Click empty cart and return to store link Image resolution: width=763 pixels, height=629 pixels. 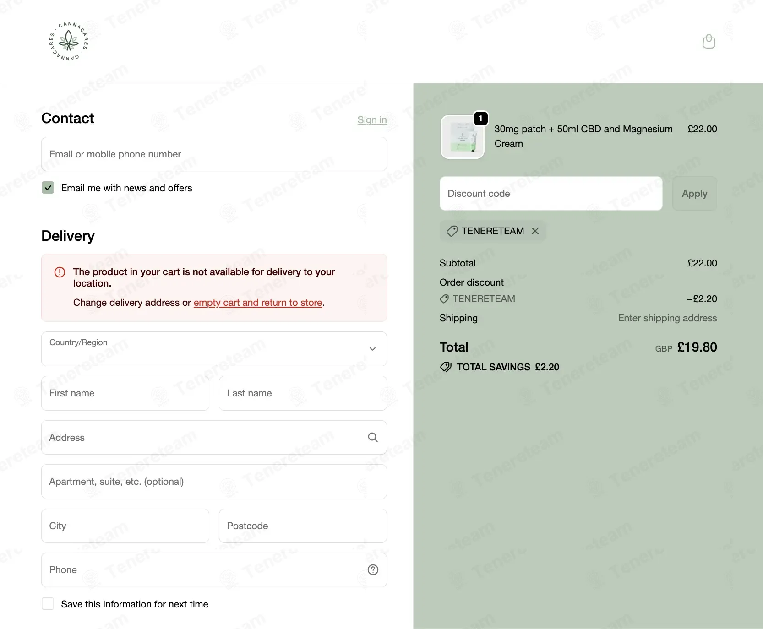click(x=258, y=303)
